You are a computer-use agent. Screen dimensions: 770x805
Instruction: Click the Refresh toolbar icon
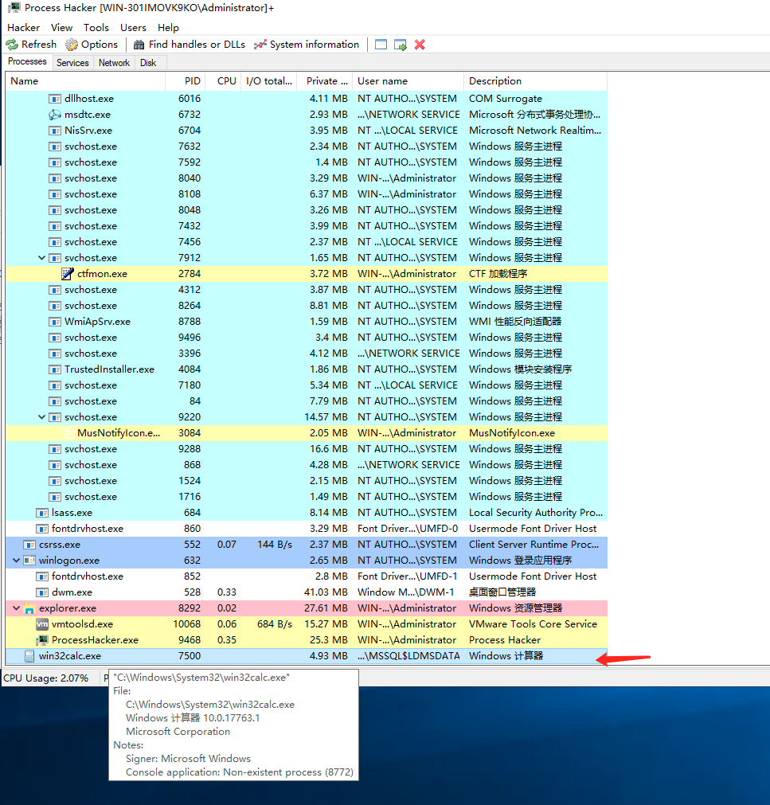(12, 45)
